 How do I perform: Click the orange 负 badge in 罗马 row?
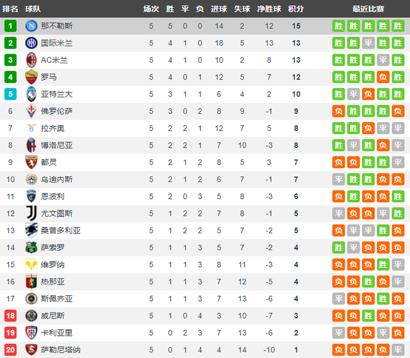click(383, 77)
